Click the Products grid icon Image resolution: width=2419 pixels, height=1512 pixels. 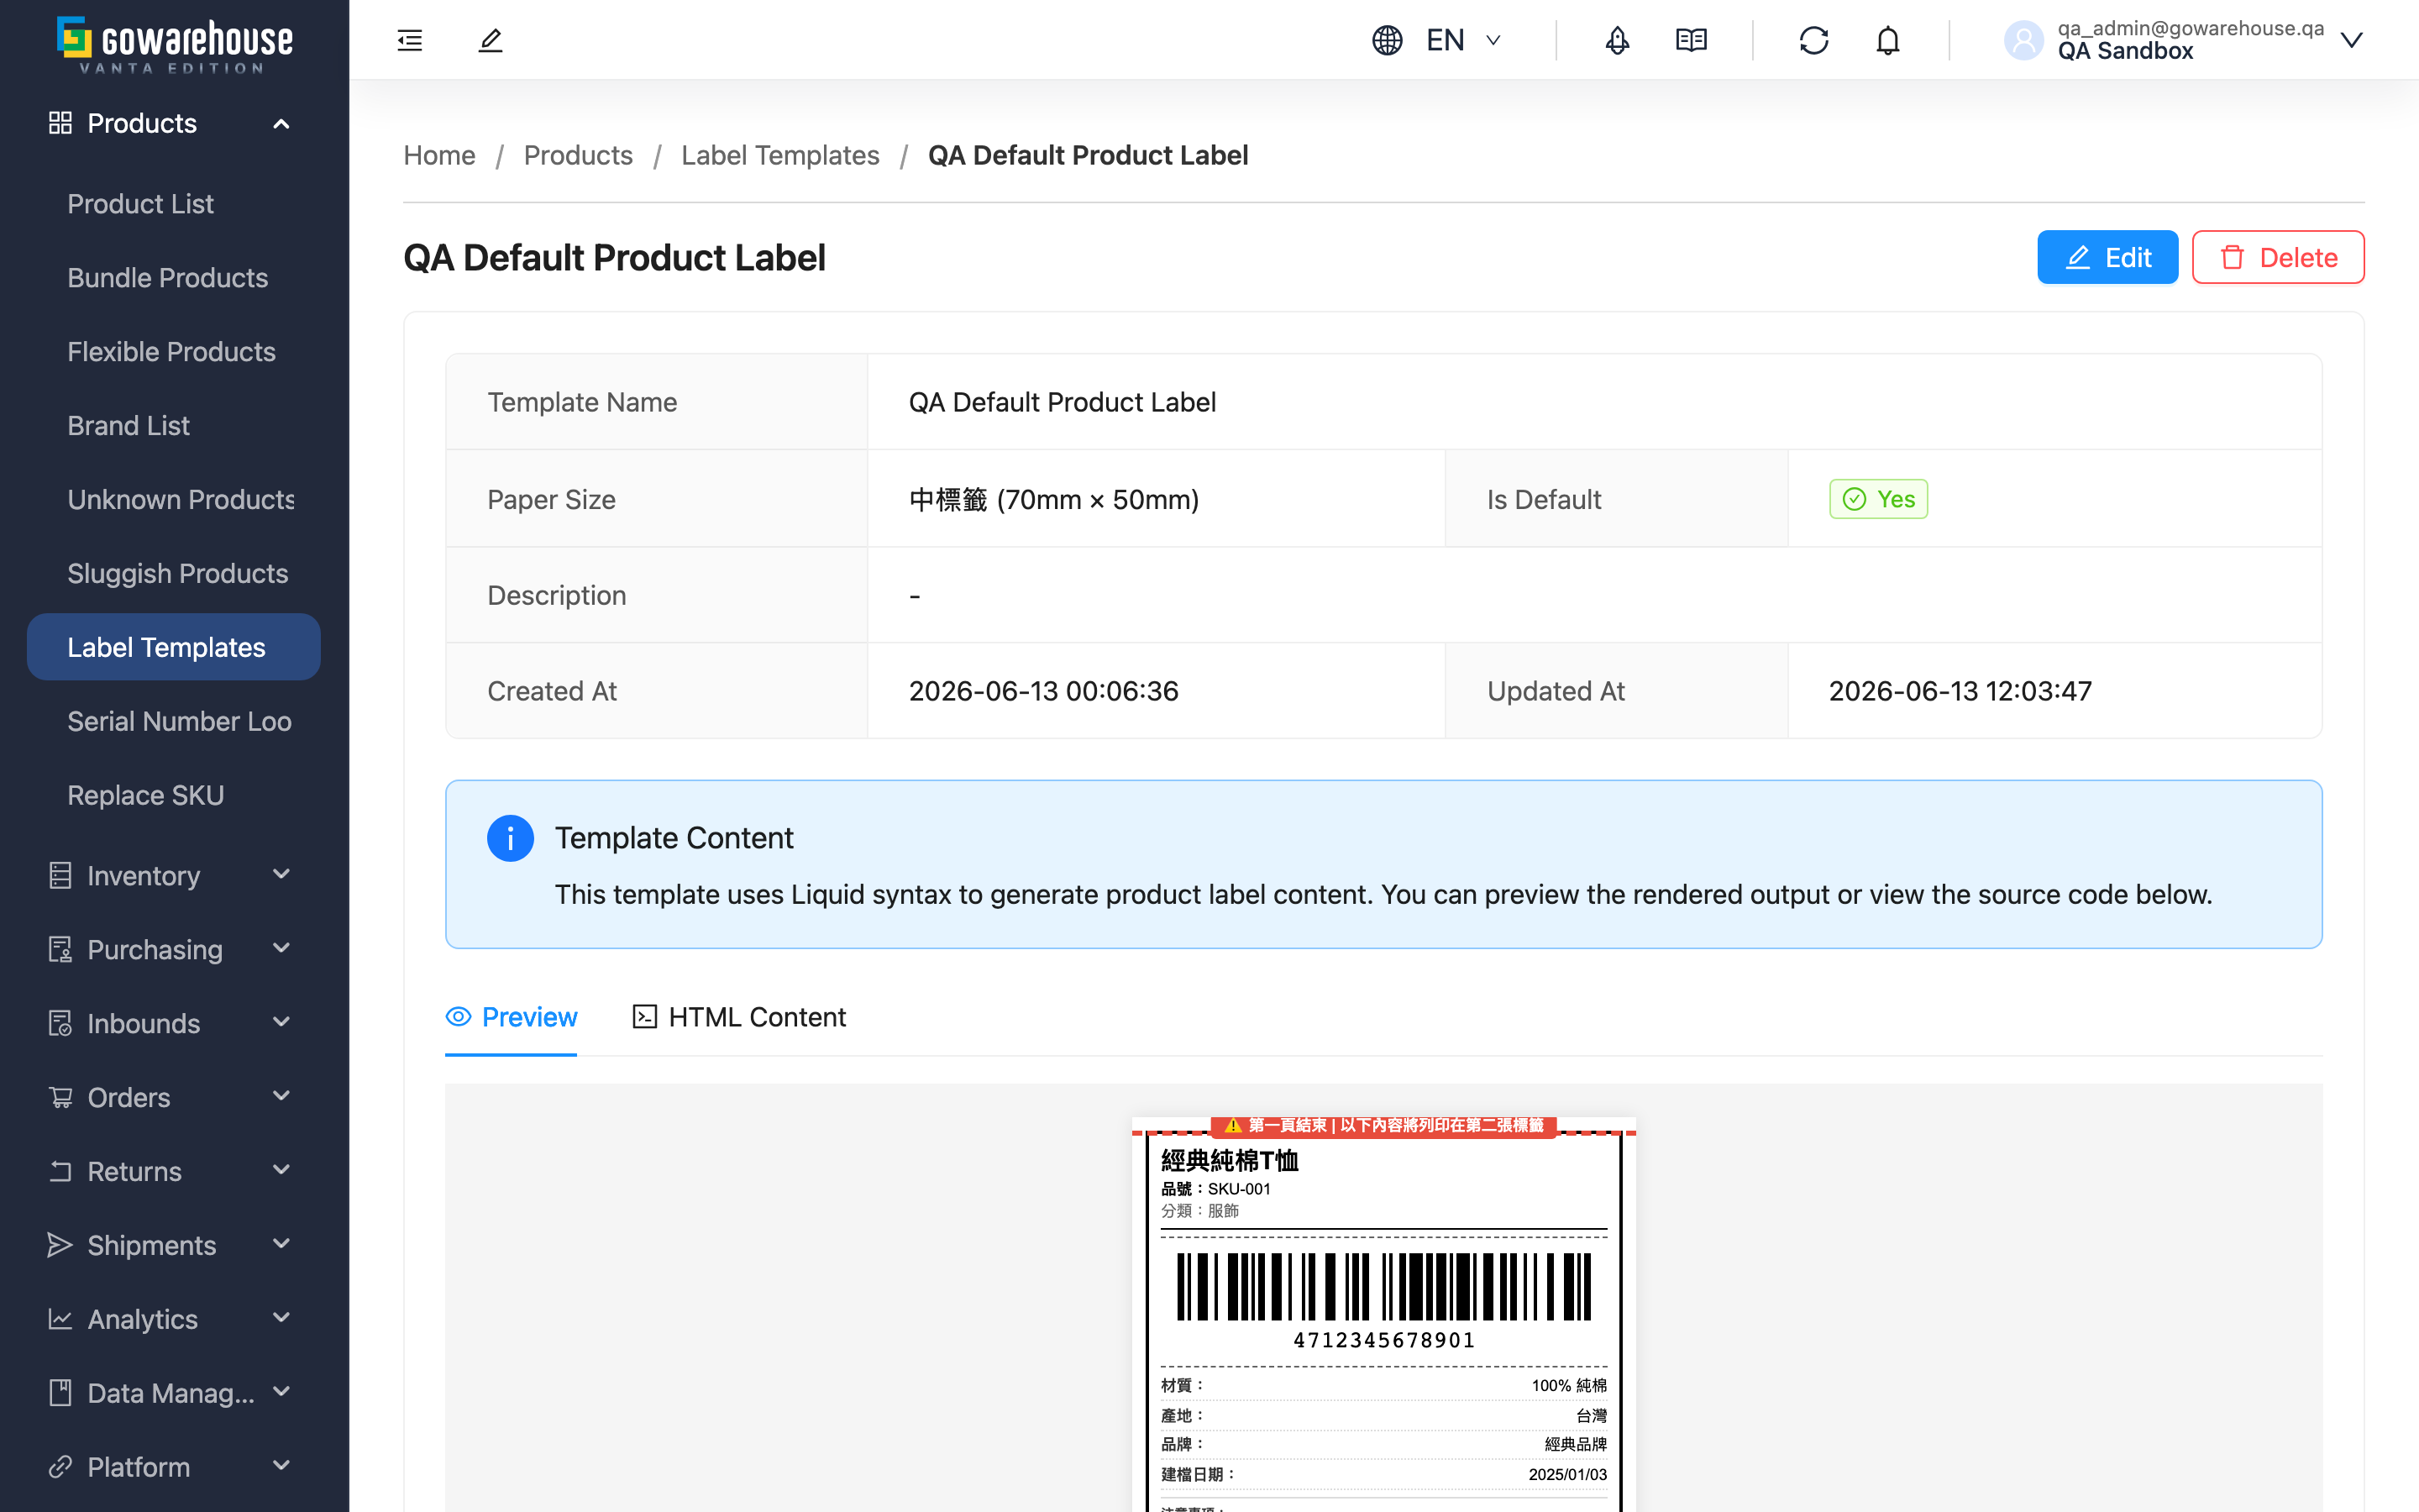tap(60, 123)
